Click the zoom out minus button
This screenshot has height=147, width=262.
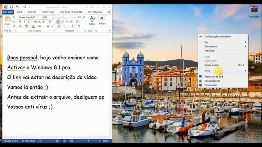77,141
